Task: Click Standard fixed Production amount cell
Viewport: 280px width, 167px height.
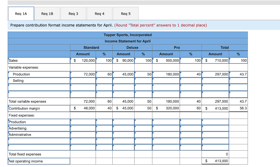Action: click(83, 122)
